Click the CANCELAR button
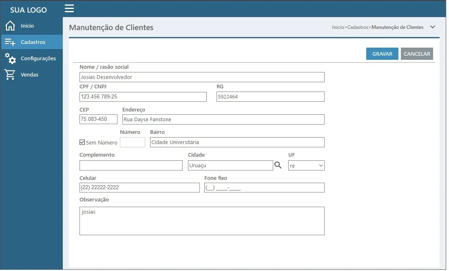 (417, 54)
